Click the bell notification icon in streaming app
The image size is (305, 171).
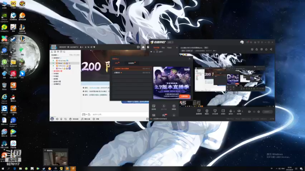[x=266, y=49]
